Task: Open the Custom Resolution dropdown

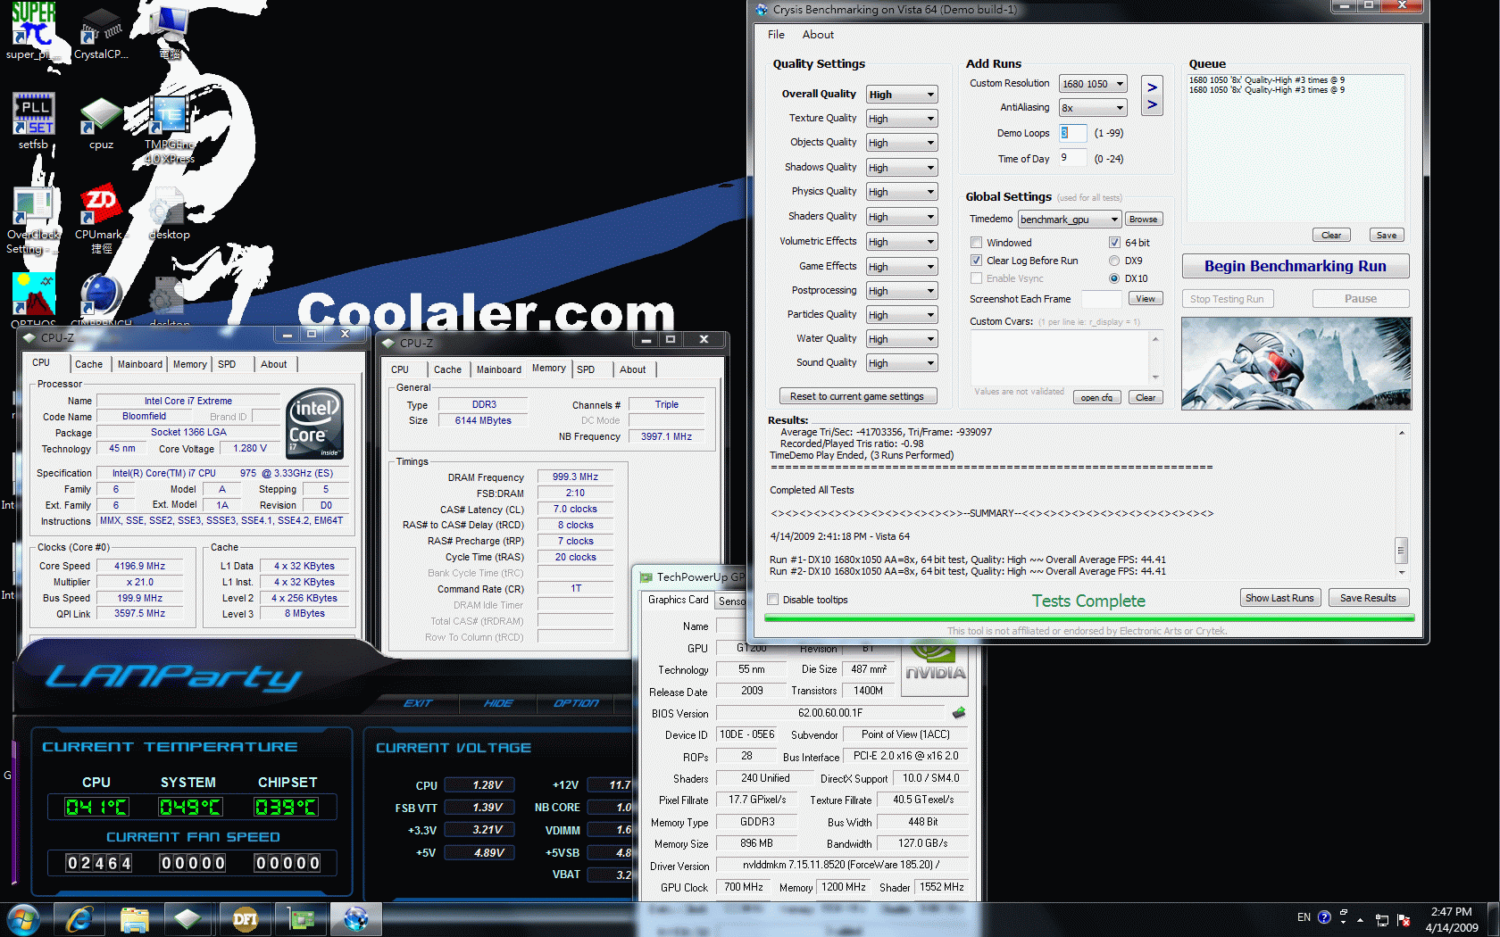Action: tap(1093, 84)
